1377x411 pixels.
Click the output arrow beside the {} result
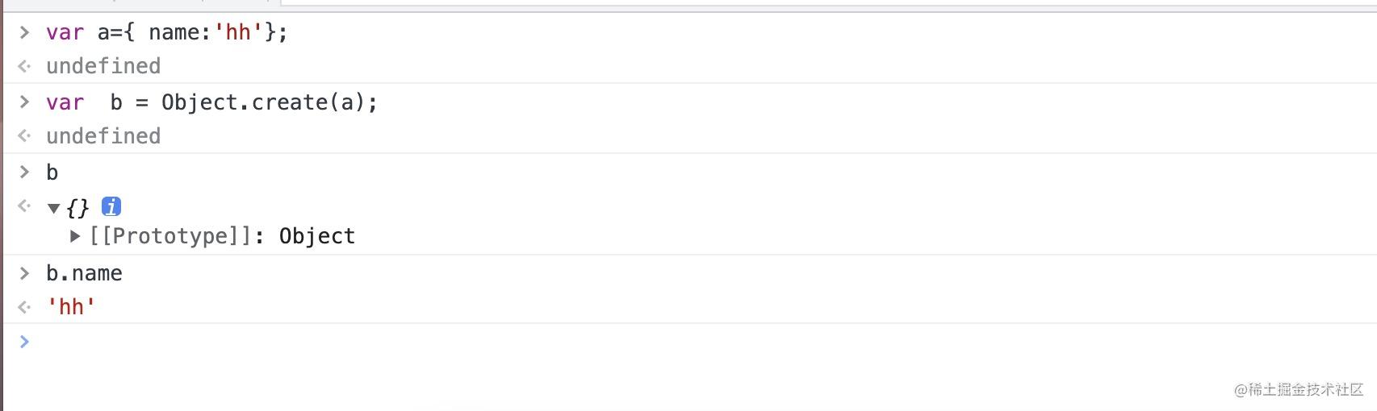[x=24, y=206]
